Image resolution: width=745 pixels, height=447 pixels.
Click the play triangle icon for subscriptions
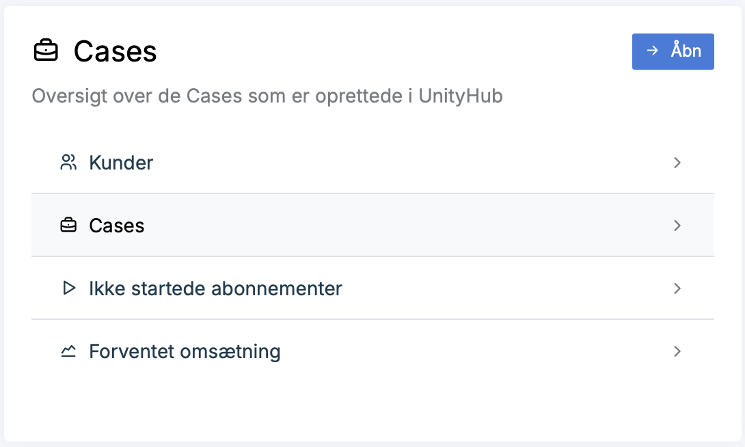(68, 288)
